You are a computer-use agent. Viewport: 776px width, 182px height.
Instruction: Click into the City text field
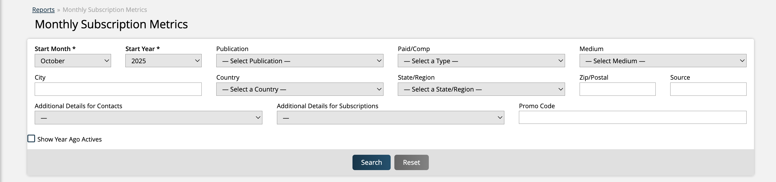pos(118,89)
